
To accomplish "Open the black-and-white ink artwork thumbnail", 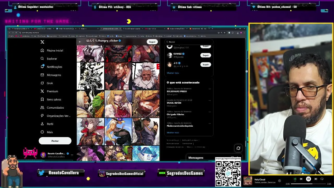I will (90, 76).
